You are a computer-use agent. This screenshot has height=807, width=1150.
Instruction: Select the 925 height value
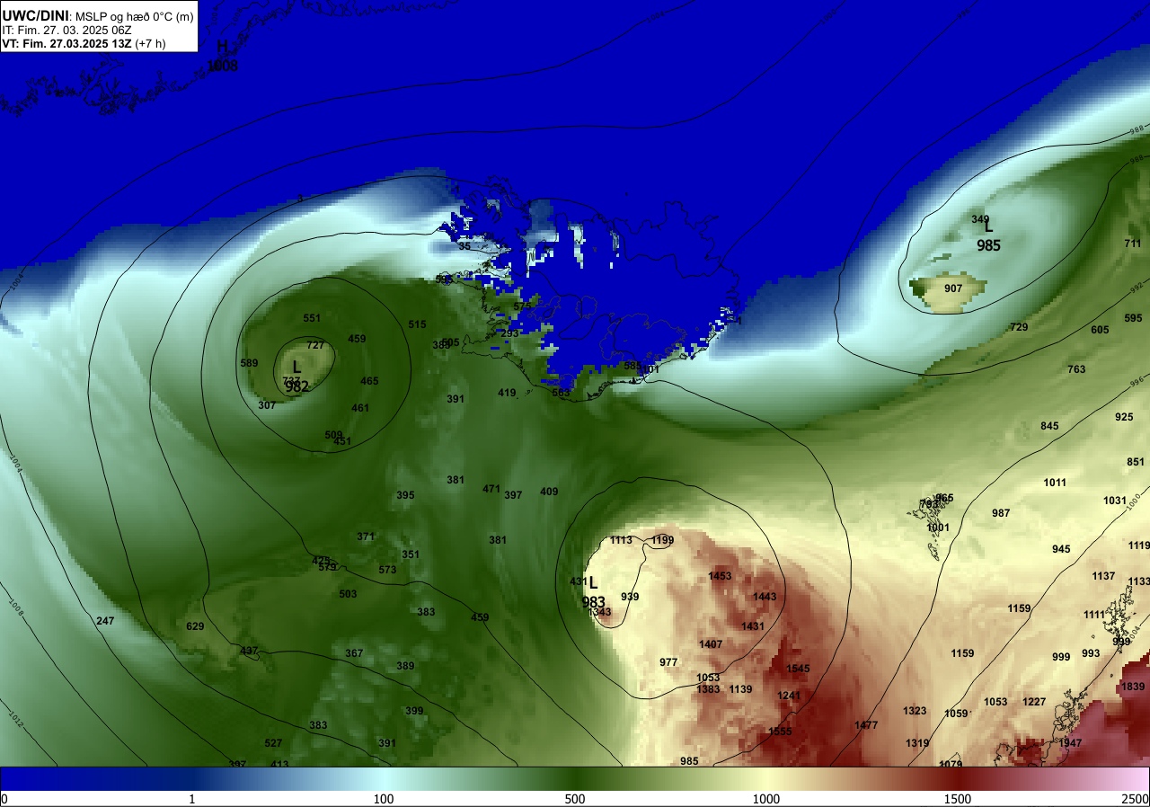tap(1124, 417)
